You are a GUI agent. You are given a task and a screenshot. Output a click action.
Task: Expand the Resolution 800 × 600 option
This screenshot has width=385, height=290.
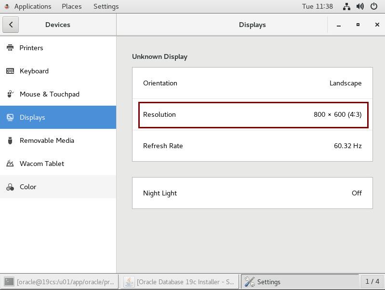(x=252, y=114)
